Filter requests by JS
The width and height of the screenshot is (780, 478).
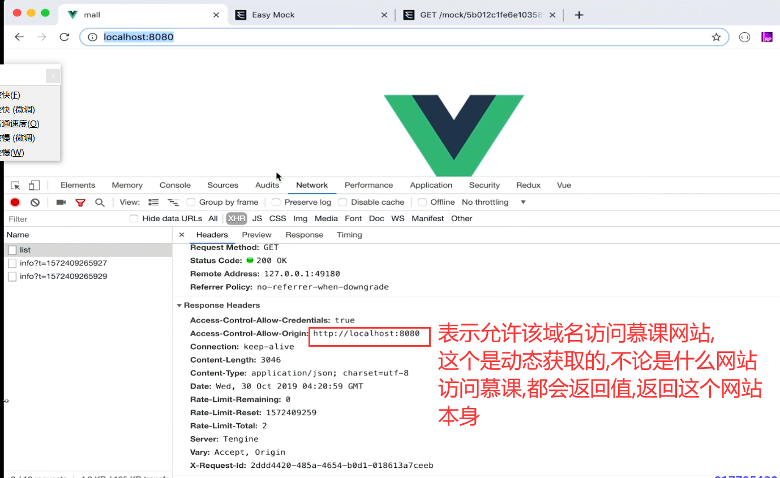tap(257, 219)
